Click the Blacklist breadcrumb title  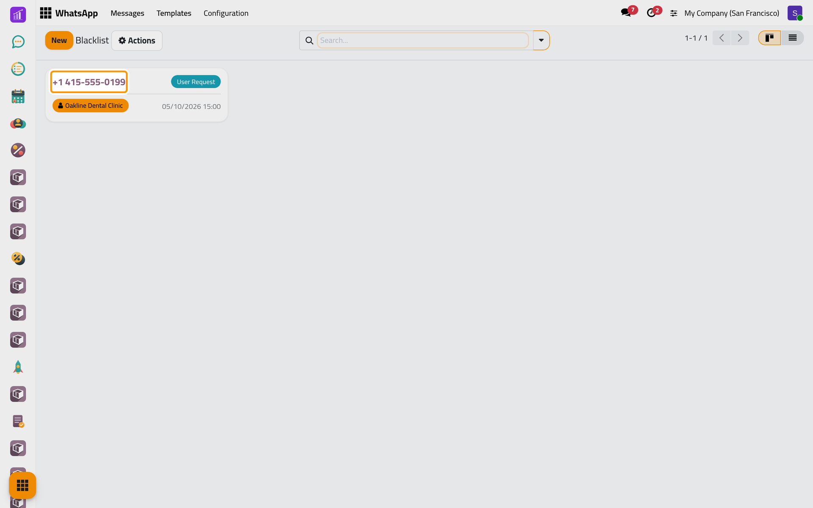coord(92,40)
